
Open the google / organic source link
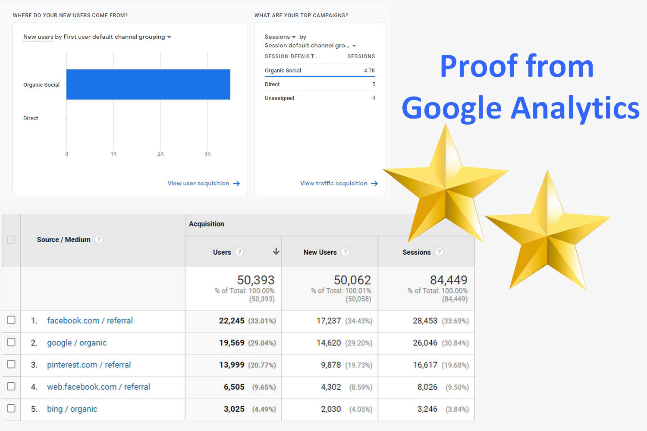click(77, 343)
